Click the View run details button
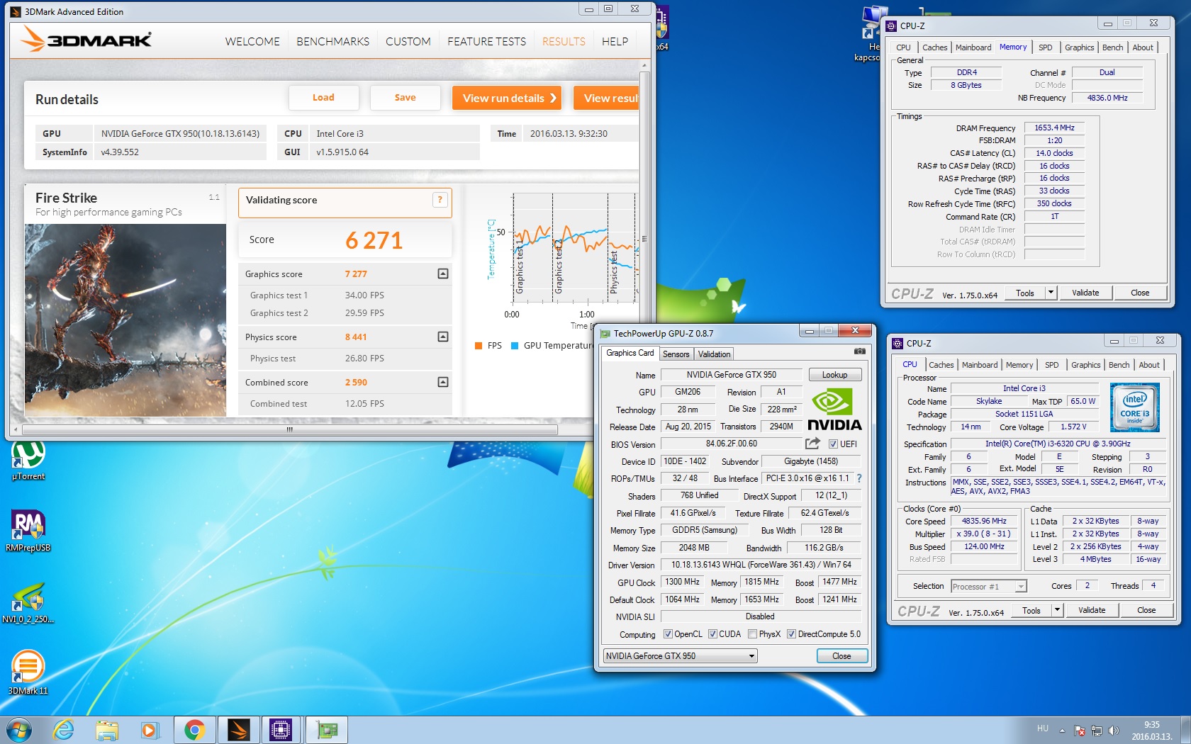The image size is (1191, 744). [x=507, y=98]
